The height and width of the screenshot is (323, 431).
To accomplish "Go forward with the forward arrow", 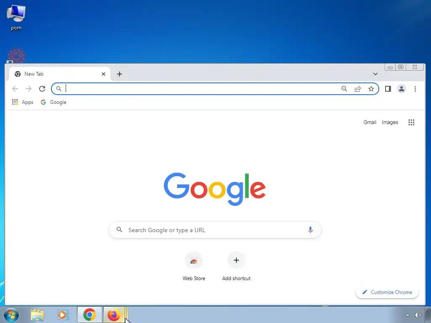I will tap(29, 89).
